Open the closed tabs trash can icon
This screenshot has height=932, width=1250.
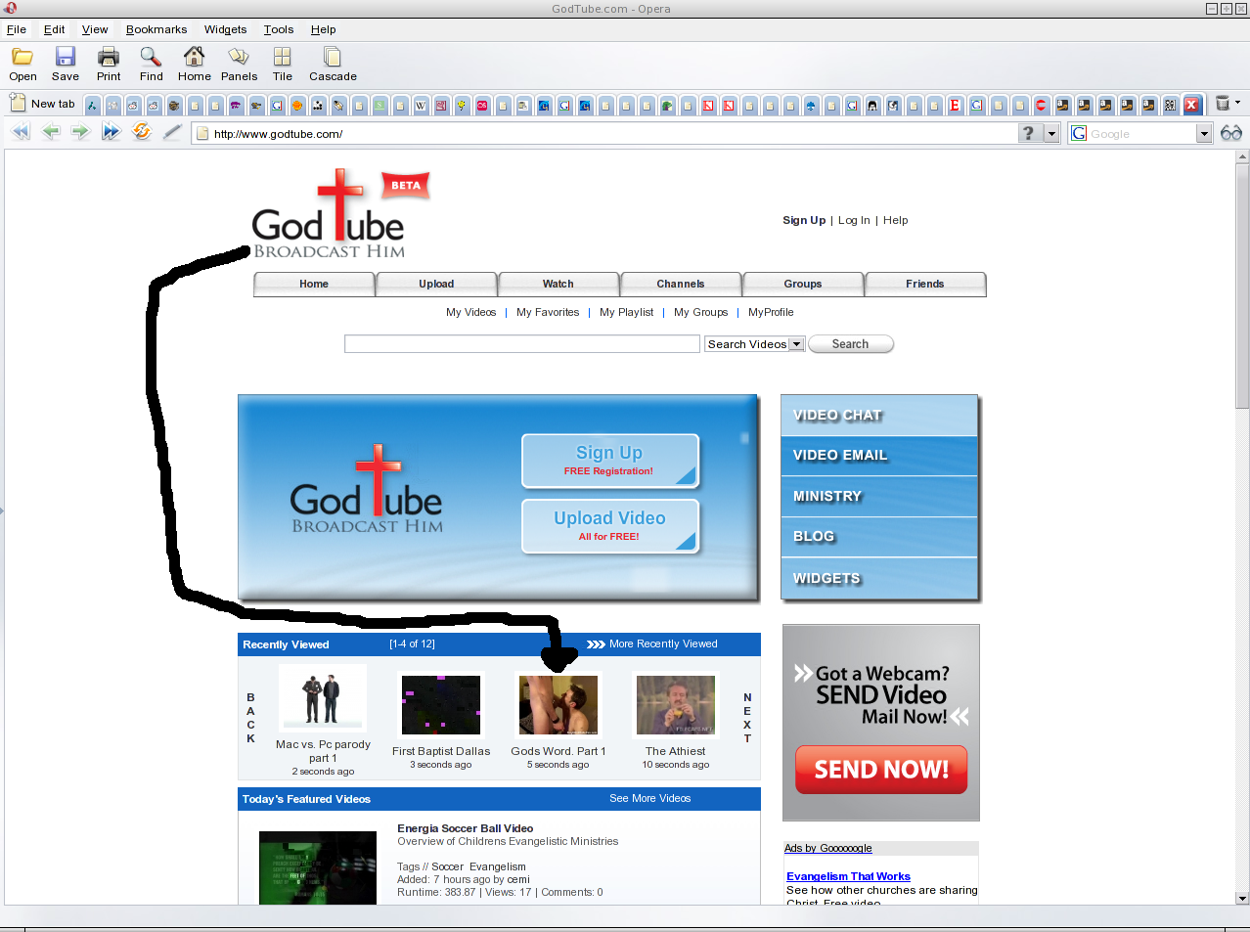click(1223, 104)
